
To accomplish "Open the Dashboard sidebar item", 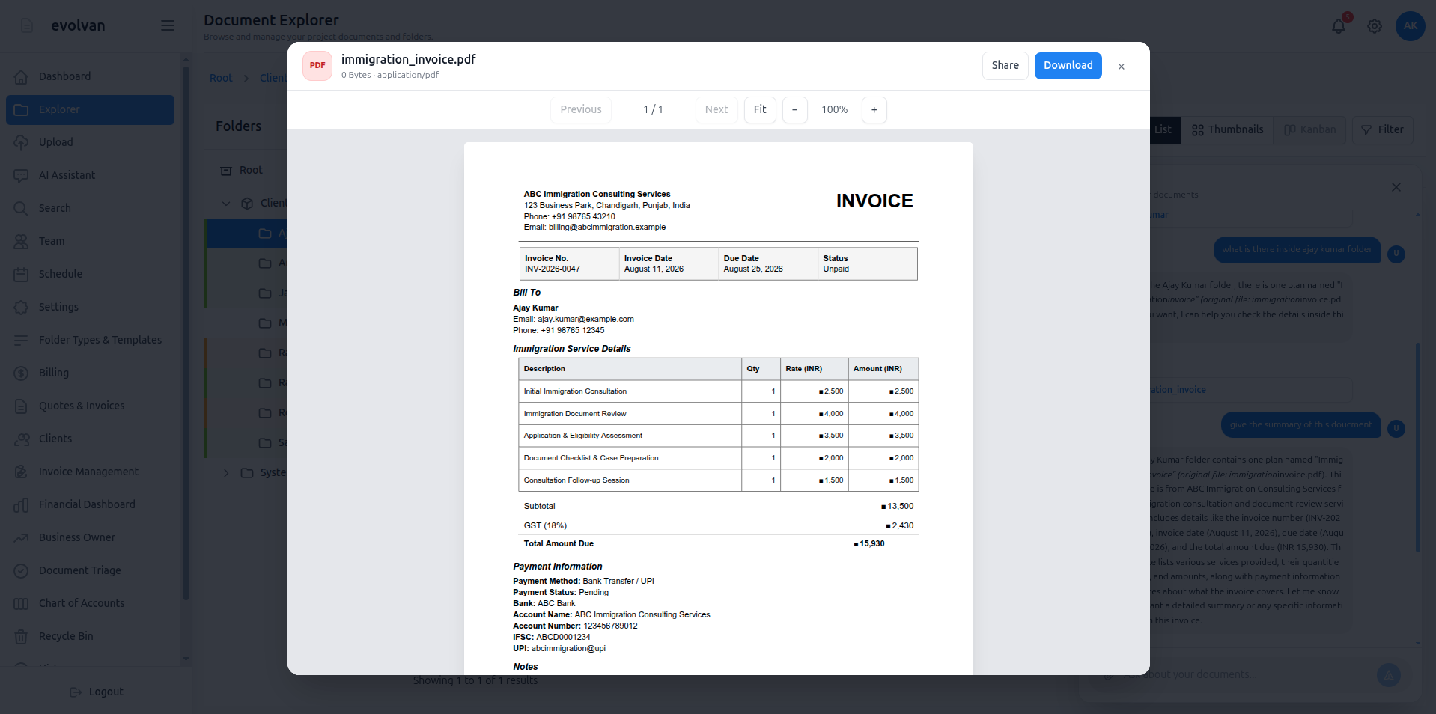I will pyautogui.click(x=90, y=76).
